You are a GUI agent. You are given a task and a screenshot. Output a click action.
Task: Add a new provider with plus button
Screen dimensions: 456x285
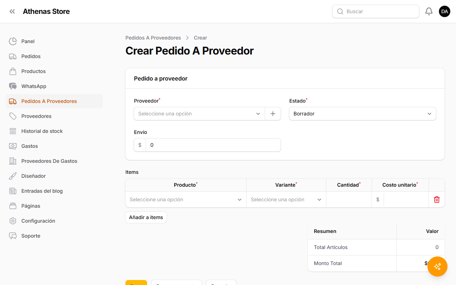[x=273, y=114]
